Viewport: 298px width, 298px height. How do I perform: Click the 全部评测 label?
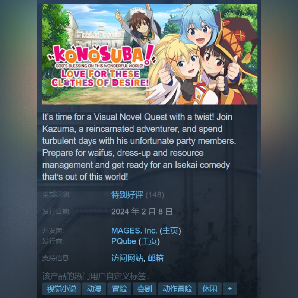click(56, 195)
